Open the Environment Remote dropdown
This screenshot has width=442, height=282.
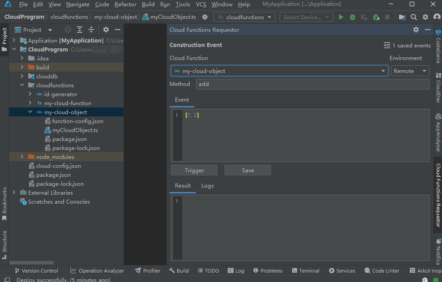point(410,71)
